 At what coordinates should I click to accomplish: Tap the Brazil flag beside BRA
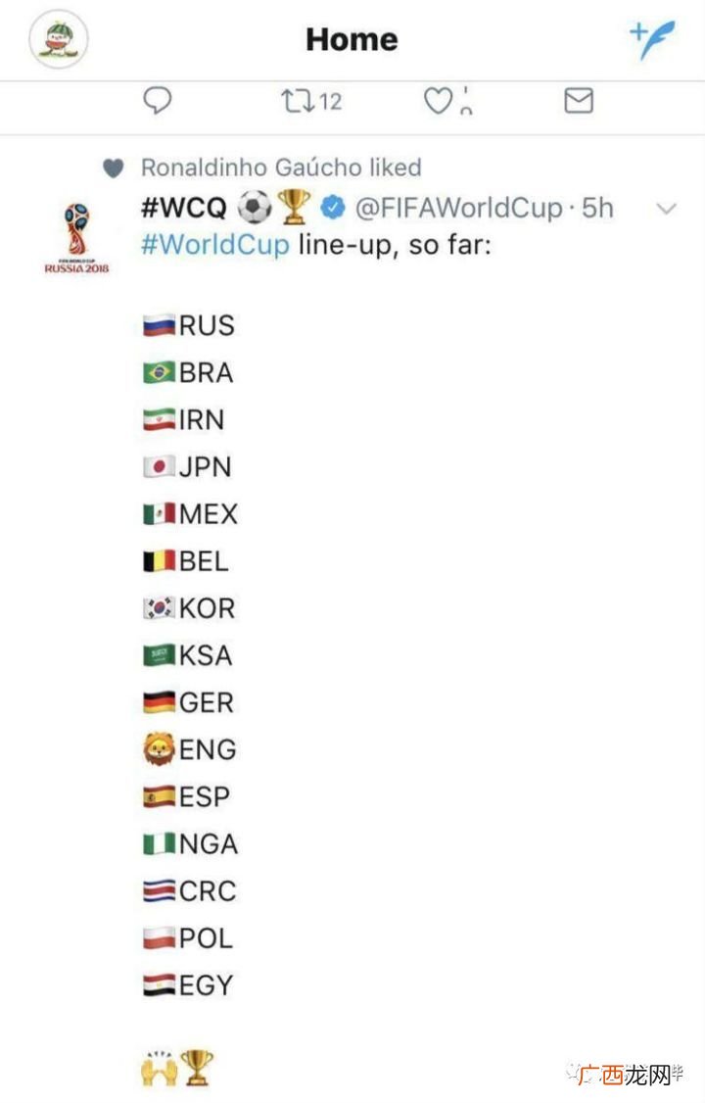tap(159, 372)
